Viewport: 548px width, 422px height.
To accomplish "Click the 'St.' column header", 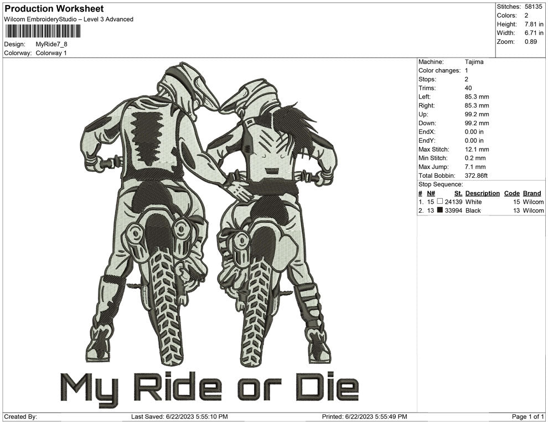I will 458,193.
